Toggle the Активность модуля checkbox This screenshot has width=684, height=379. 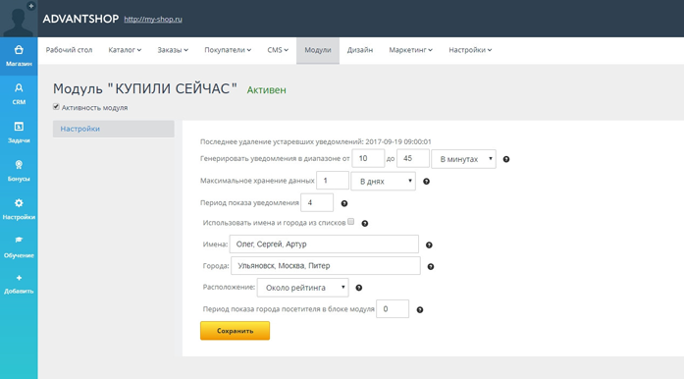click(x=56, y=107)
